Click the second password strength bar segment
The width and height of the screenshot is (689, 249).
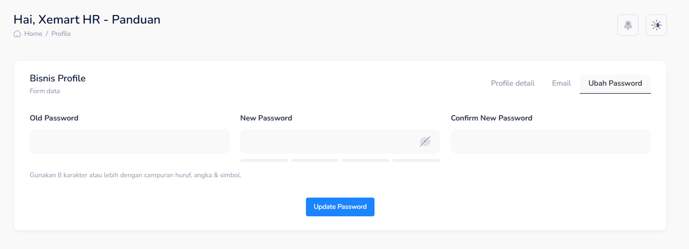pyautogui.click(x=314, y=160)
